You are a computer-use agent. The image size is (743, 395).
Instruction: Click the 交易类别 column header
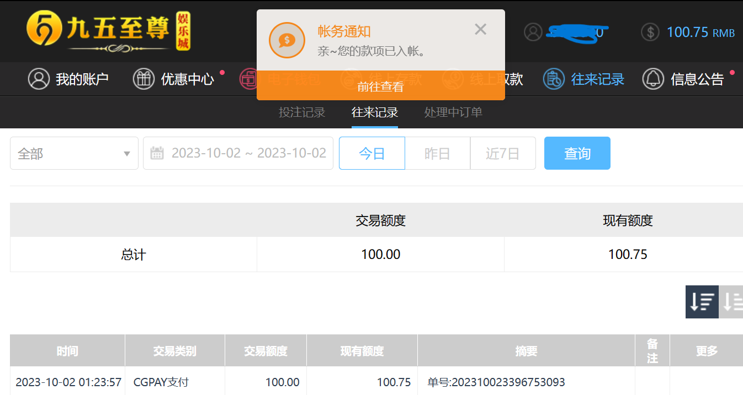click(174, 351)
